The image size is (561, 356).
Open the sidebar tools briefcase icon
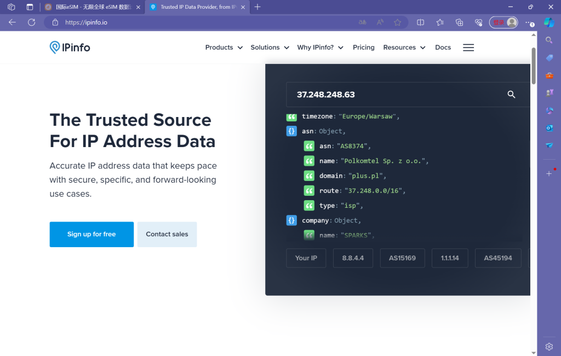[549, 75]
